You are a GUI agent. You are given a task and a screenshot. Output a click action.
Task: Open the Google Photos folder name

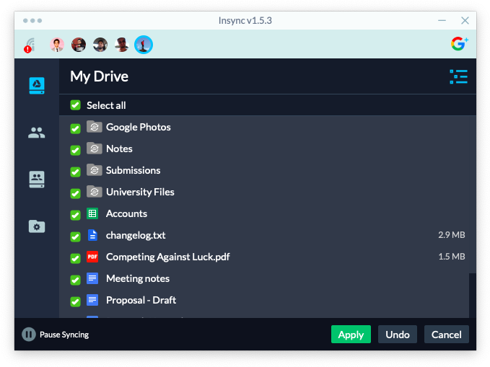pyautogui.click(x=138, y=127)
